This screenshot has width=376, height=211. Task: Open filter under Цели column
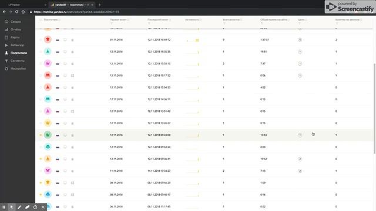click(299, 23)
